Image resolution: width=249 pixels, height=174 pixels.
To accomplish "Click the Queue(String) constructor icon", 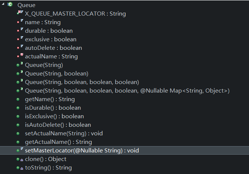I will point(19,65).
